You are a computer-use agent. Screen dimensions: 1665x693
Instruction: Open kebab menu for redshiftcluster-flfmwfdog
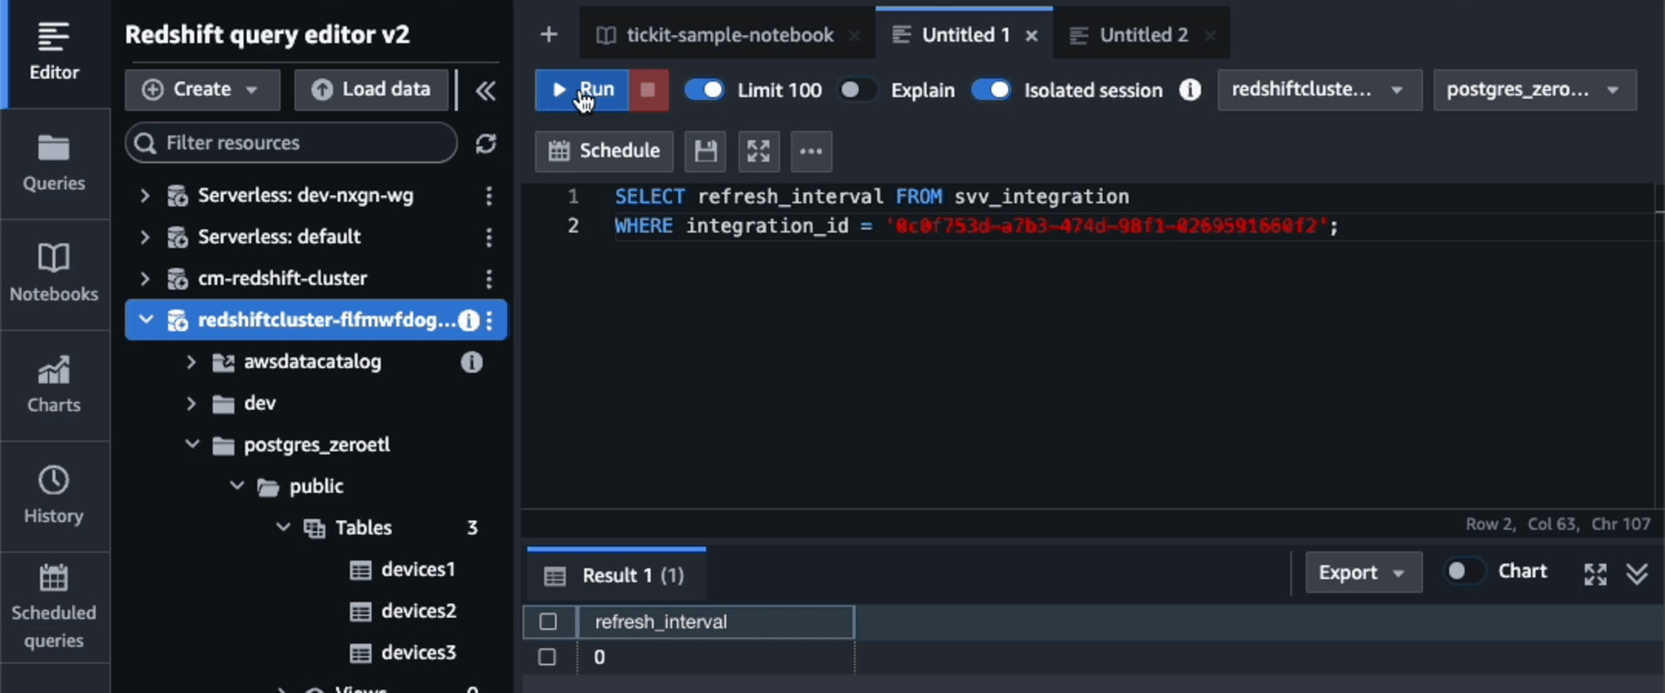pos(490,320)
